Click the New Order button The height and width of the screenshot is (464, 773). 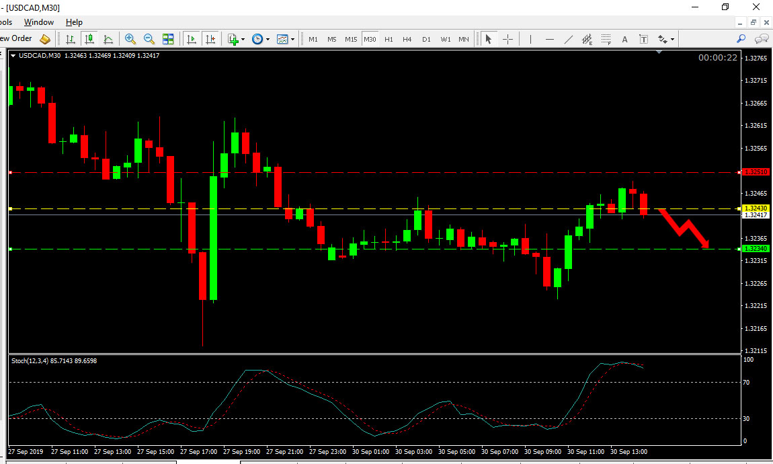point(15,38)
